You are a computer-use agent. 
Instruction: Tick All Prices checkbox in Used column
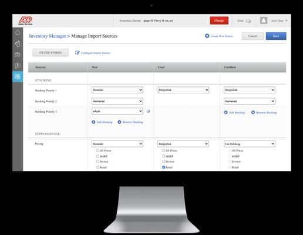(164, 150)
